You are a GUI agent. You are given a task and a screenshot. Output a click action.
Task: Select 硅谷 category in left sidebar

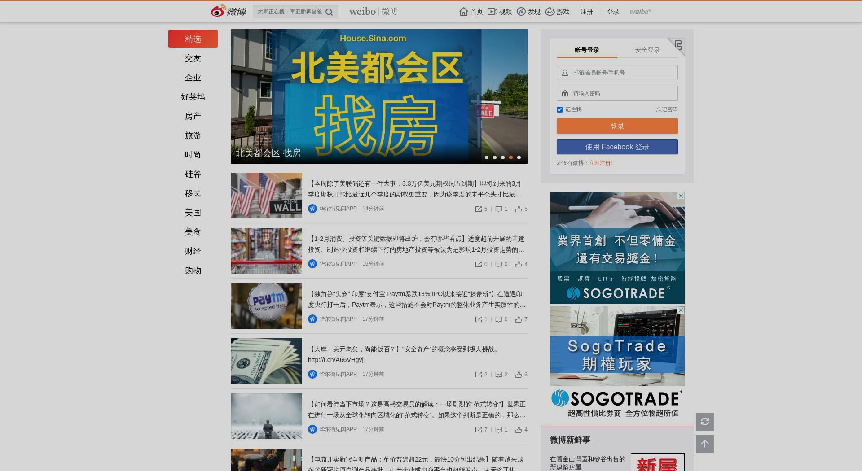[193, 174]
